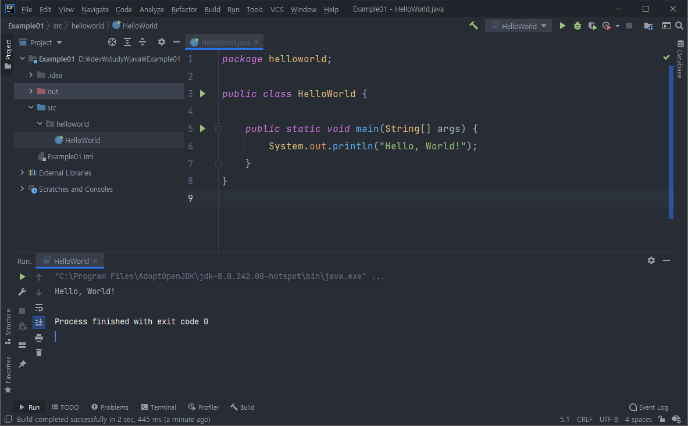The width and height of the screenshot is (688, 426).
Task: Click Expand All in the Project panel
Action: pos(127,42)
